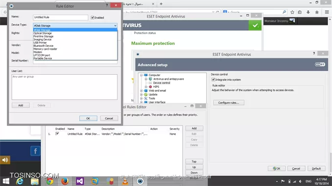Click Cancel in Advanced setup dialog
Screen dimensions: 332x186
click(296, 168)
